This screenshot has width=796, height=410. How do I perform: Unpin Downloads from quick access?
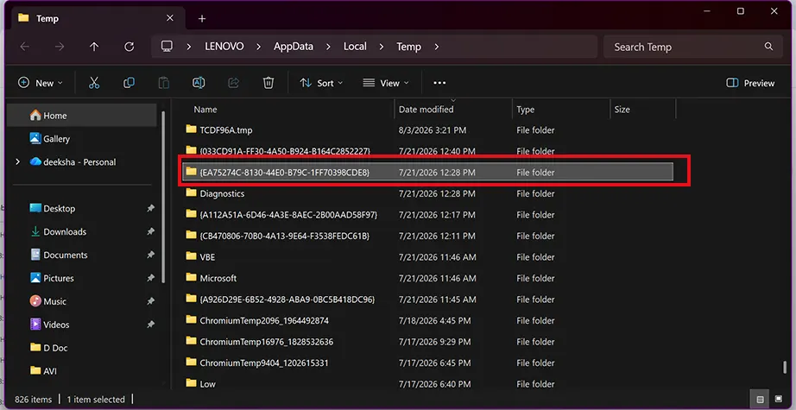click(150, 231)
